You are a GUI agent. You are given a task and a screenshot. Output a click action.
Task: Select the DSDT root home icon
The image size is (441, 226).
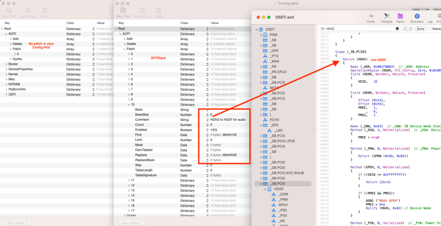[261, 29]
